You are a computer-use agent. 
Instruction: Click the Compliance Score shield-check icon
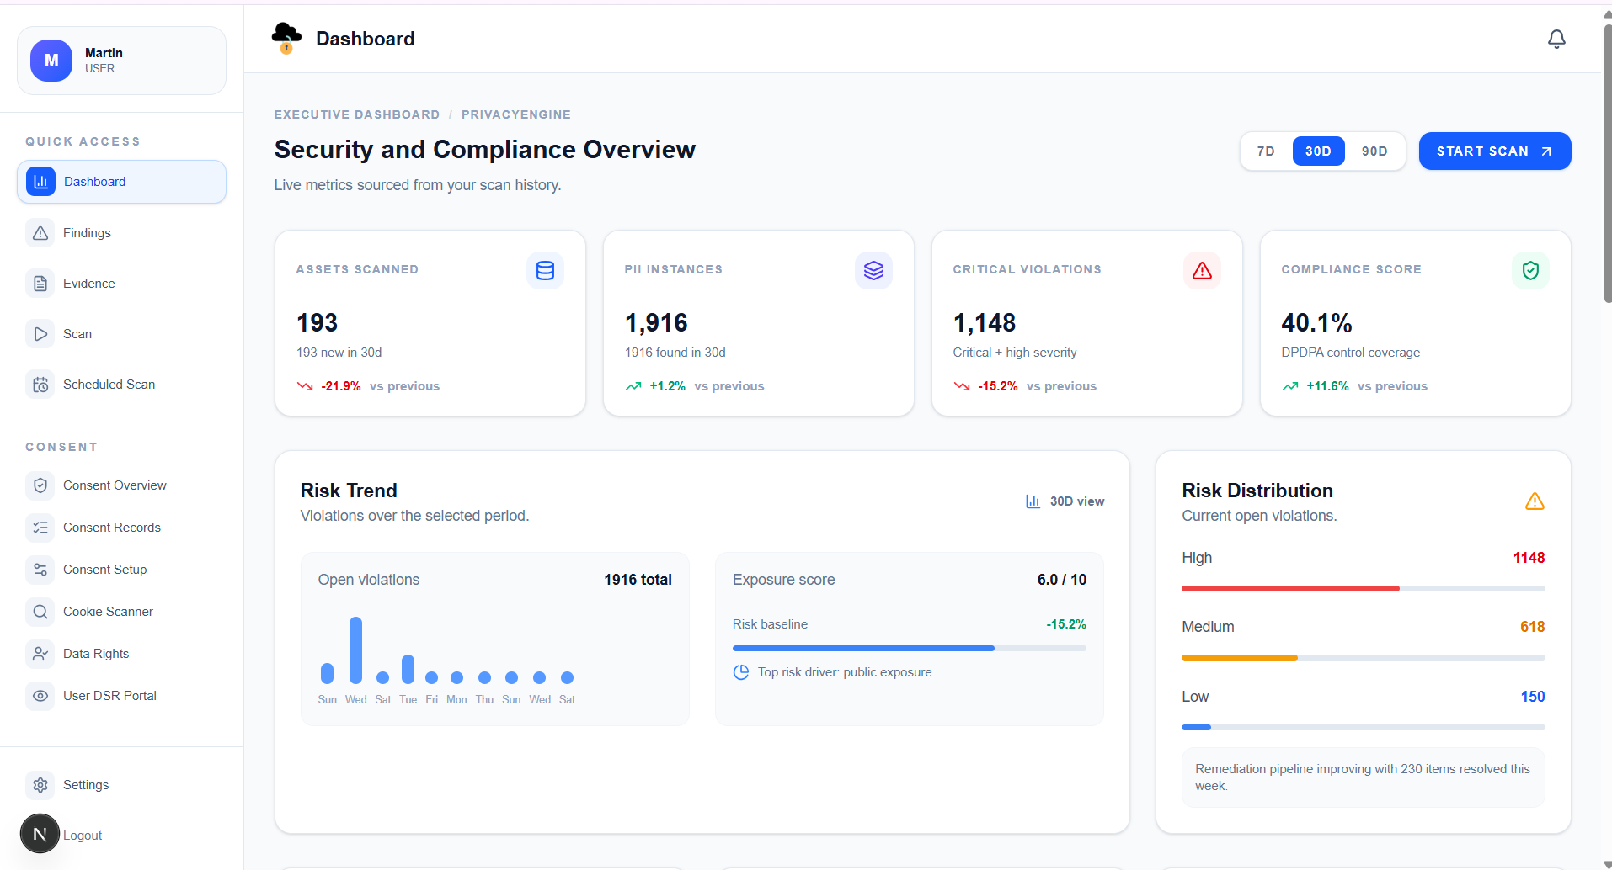point(1530,270)
